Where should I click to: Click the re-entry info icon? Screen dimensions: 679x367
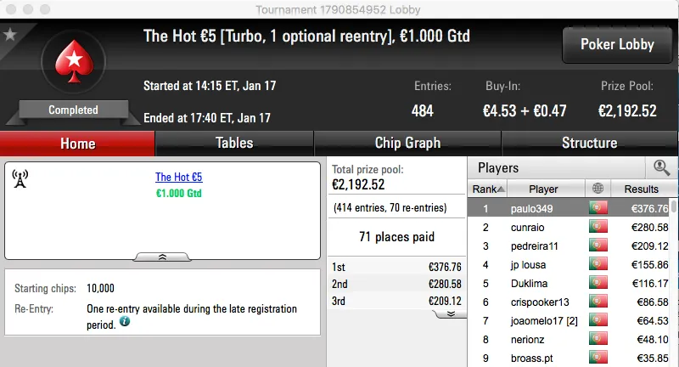125,322
